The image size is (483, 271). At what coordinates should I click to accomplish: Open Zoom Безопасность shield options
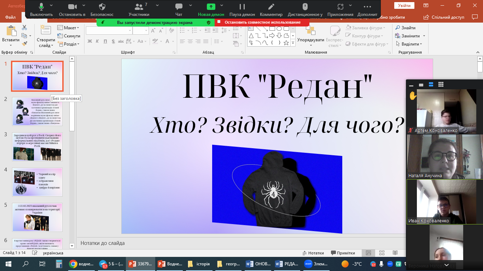click(102, 10)
